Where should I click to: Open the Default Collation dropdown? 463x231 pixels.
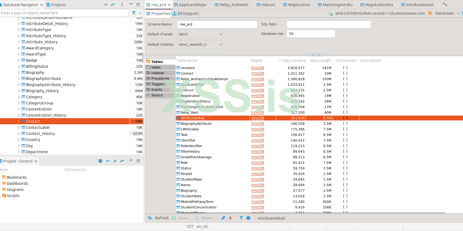[201, 45]
